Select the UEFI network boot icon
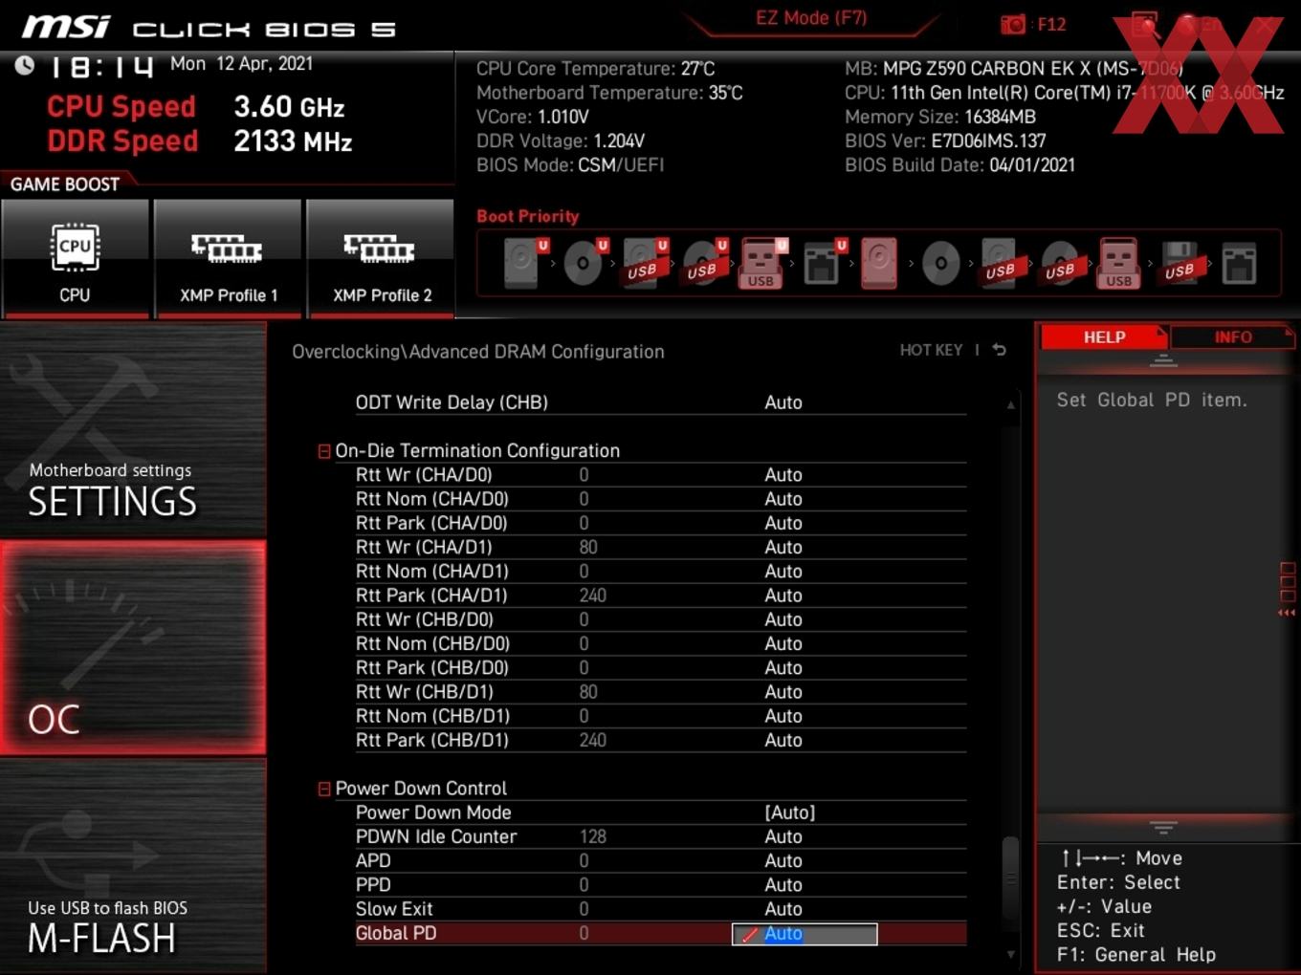The height and width of the screenshot is (975, 1301). tap(823, 263)
